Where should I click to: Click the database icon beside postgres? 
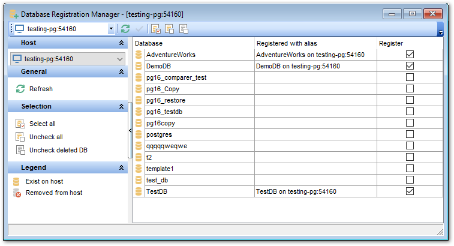[x=139, y=134]
